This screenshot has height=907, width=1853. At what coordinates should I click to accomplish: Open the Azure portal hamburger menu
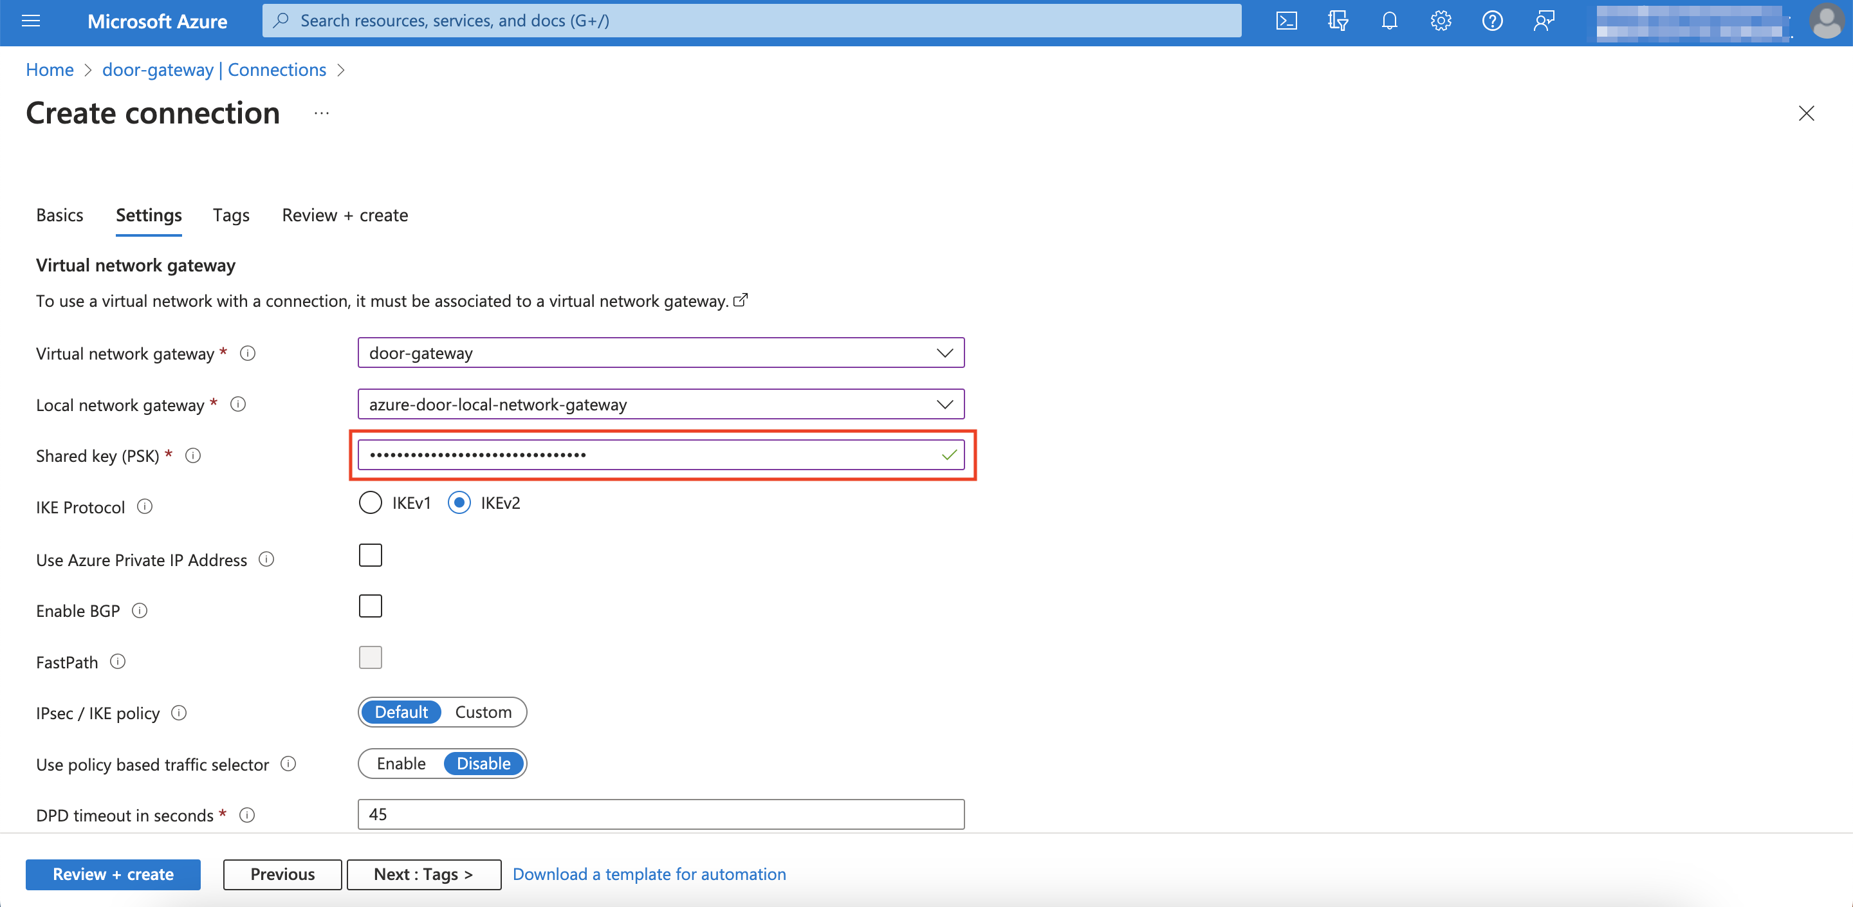[30, 21]
